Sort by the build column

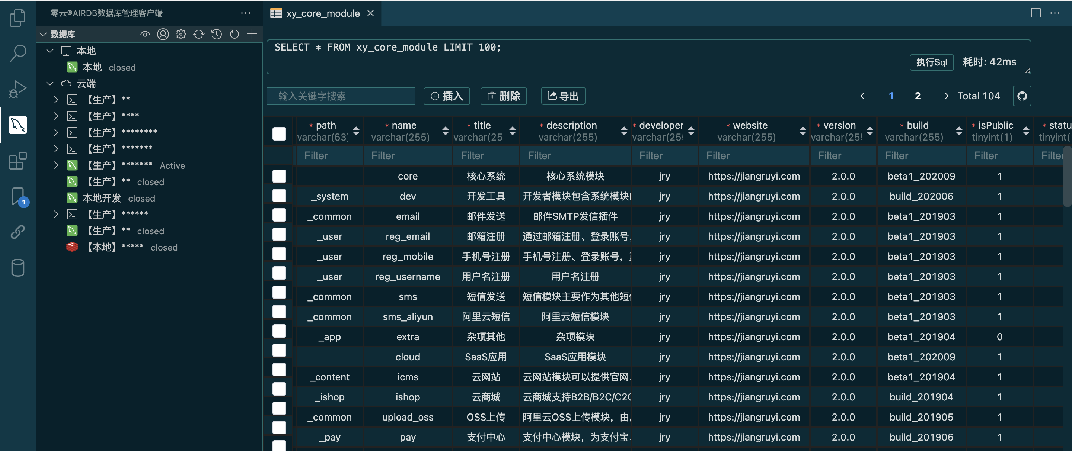pyautogui.click(x=959, y=131)
